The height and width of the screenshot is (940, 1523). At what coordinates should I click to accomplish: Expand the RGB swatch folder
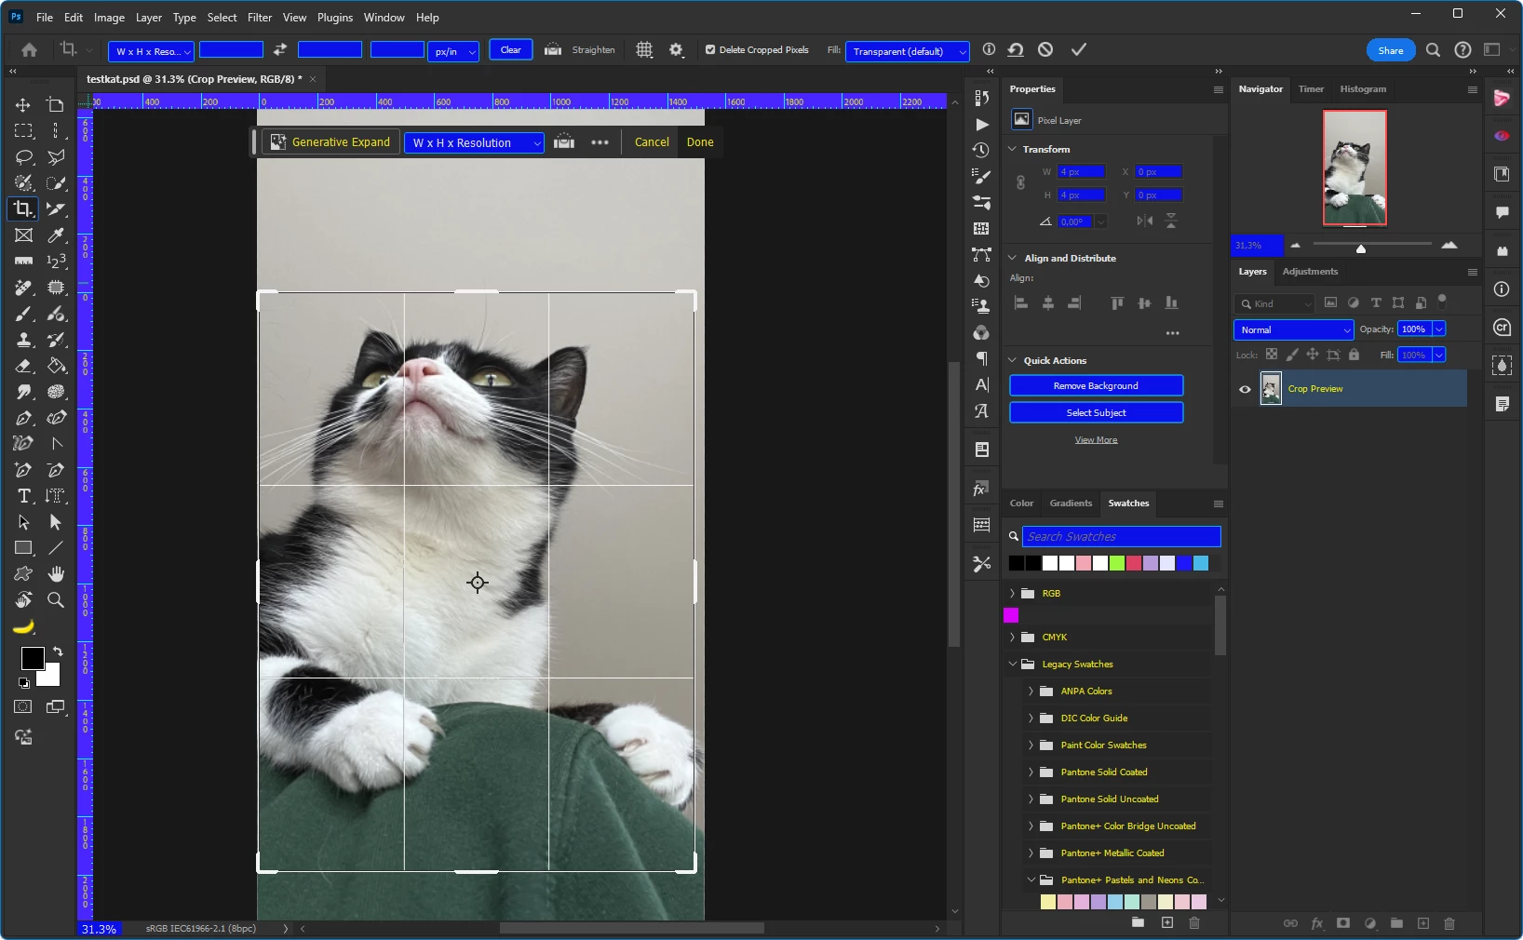1013,593
